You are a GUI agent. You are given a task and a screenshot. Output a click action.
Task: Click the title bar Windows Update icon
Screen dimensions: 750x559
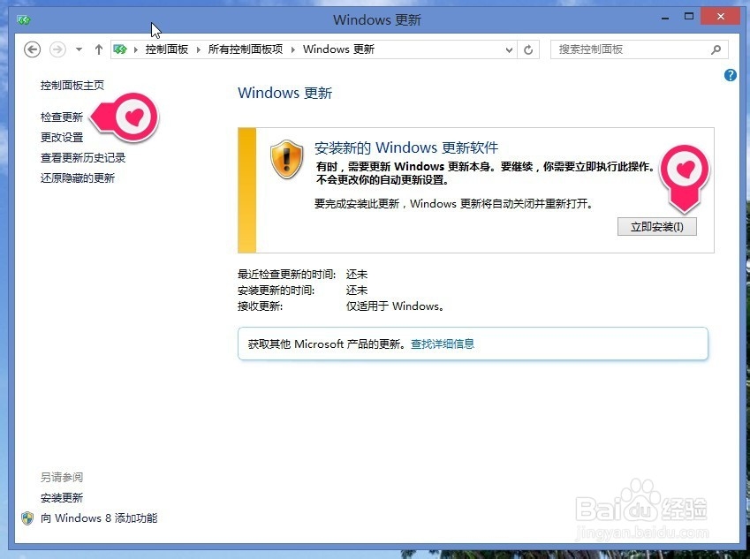pos(24,20)
